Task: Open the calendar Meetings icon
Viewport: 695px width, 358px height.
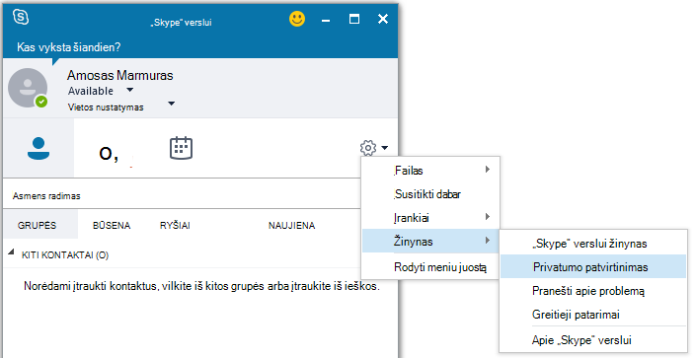Action: pyautogui.click(x=181, y=148)
